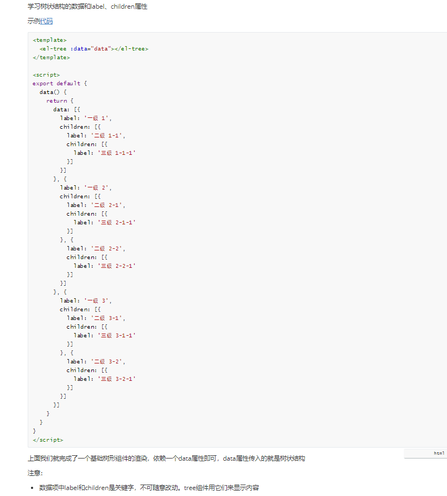The width and height of the screenshot is (447, 496).
Task: Click the label '二级 2-2' line
Action: tap(96, 249)
